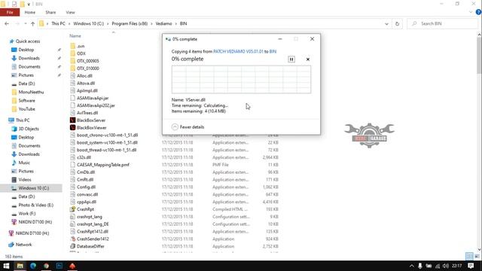Select CrashSender1412 application
The image size is (482, 271).
point(93,239)
